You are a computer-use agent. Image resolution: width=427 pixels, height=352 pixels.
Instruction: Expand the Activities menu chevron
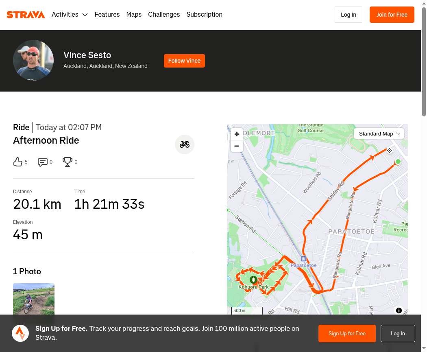click(85, 15)
